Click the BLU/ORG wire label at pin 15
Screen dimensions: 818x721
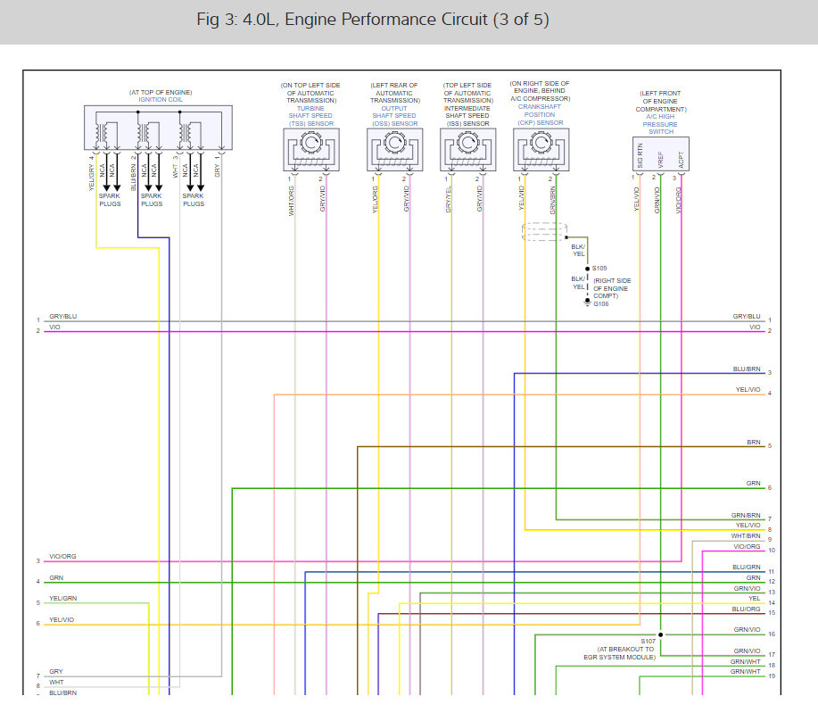[x=746, y=609]
